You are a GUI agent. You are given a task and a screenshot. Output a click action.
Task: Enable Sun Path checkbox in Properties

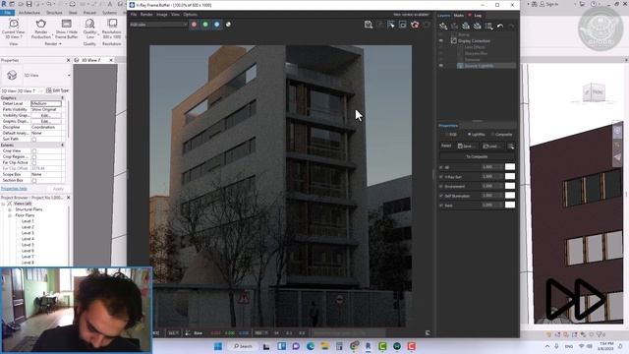(x=34, y=140)
